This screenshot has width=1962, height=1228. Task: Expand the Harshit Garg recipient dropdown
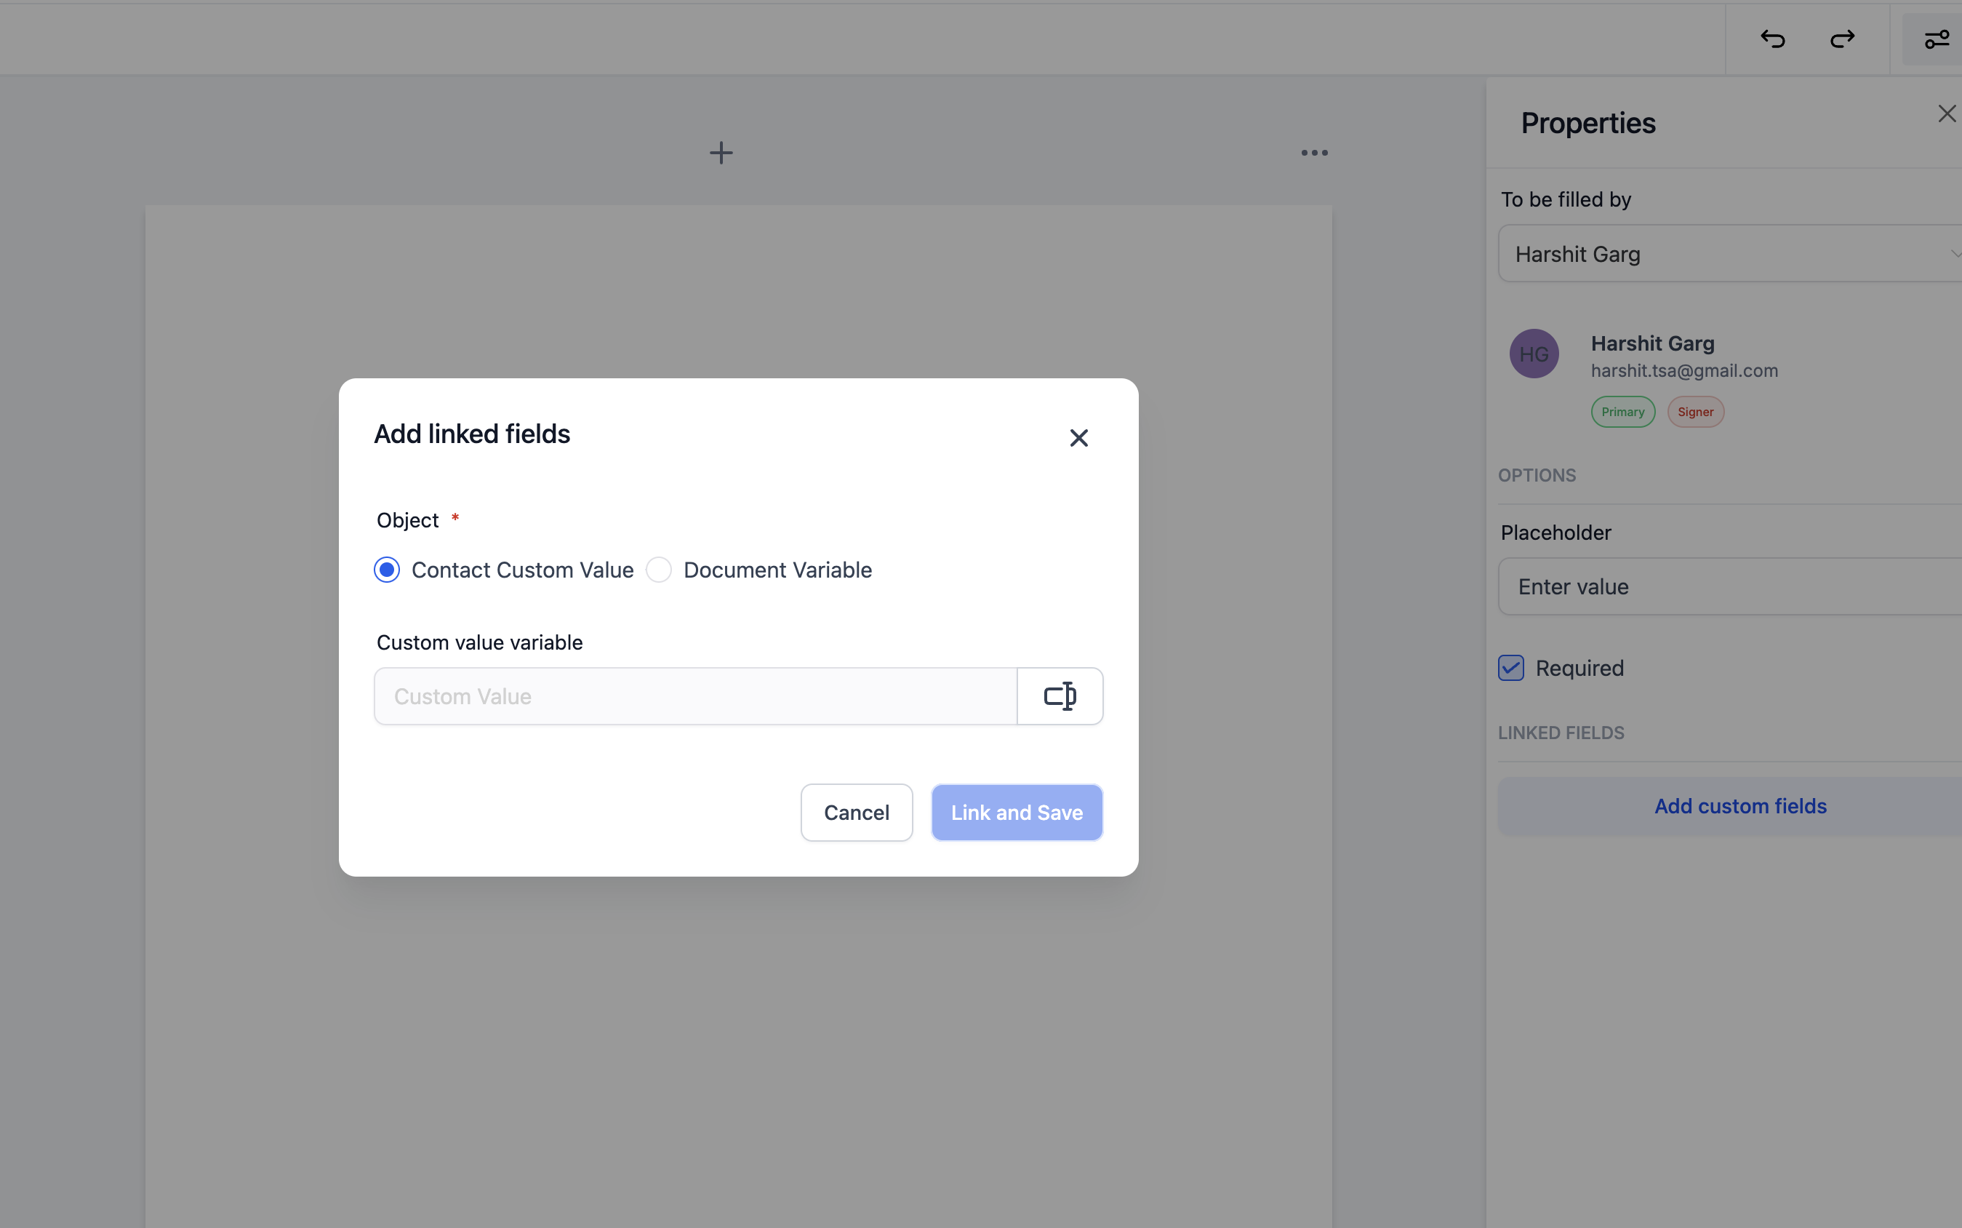(1729, 254)
